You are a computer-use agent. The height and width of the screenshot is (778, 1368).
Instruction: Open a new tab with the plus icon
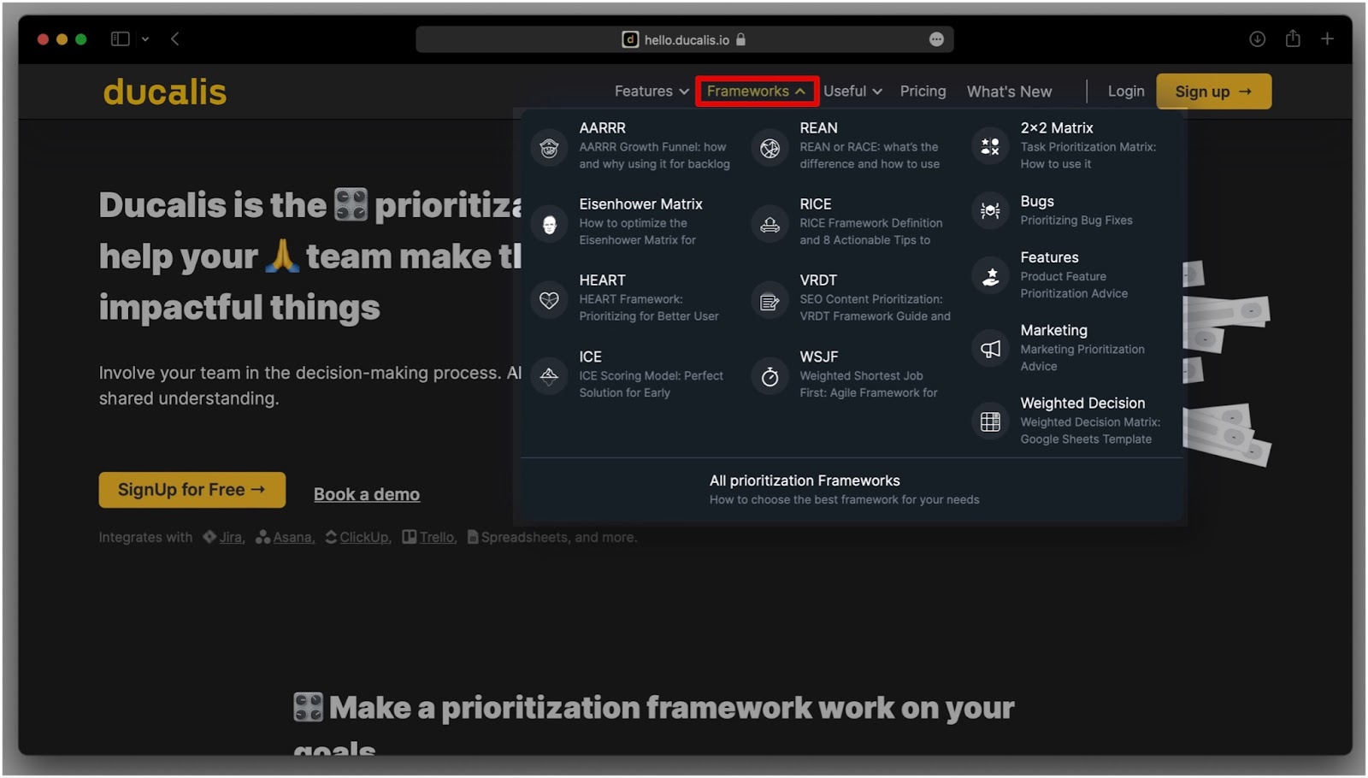click(x=1327, y=38)
